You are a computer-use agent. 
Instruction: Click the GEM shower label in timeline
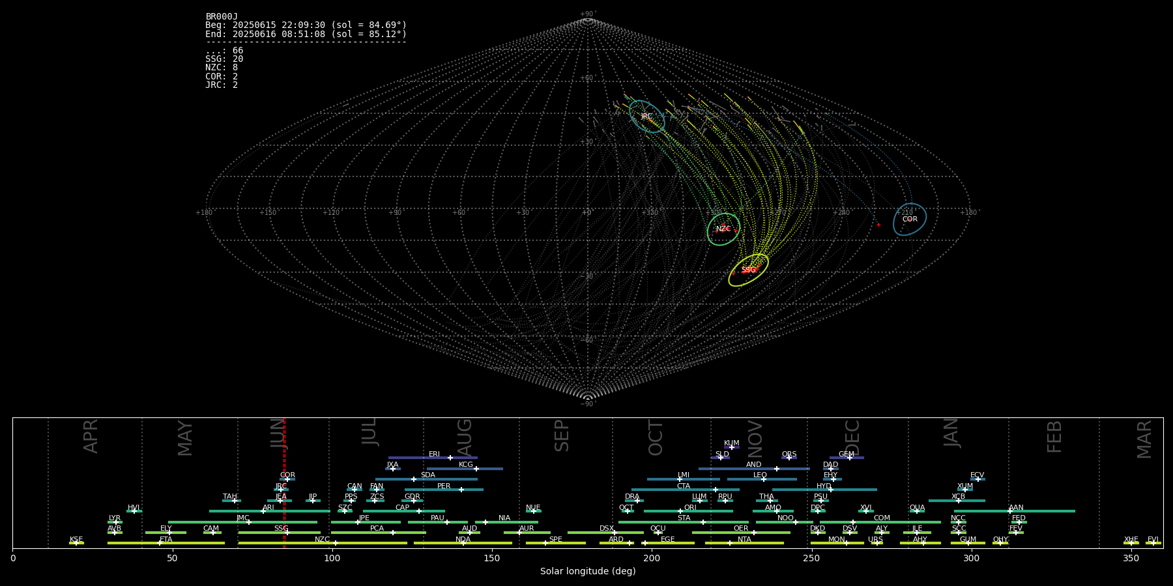846,454
